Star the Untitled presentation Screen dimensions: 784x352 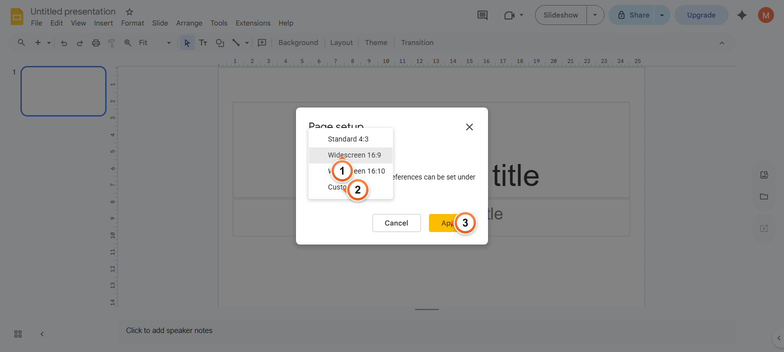pyautogui.click(x=129, y=11)
